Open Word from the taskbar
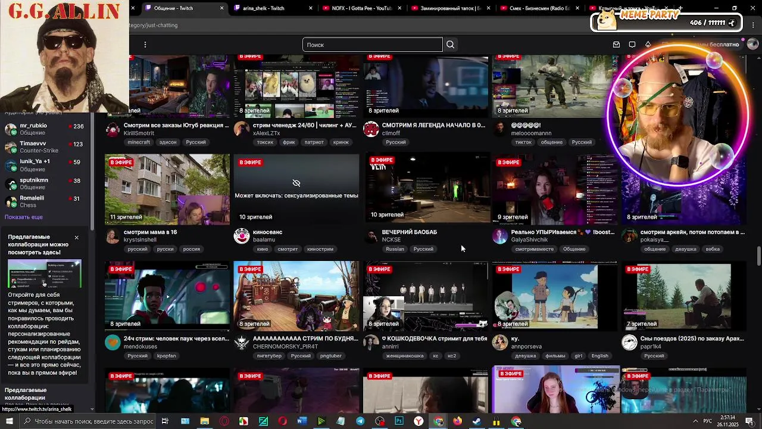Viewport: 762px width, 429px height. click(302, 421)
